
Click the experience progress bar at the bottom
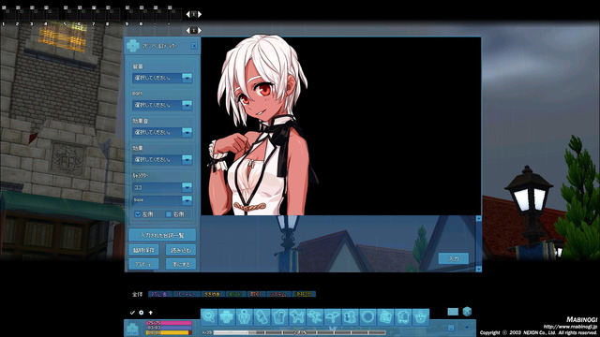[x=300, y=333]
